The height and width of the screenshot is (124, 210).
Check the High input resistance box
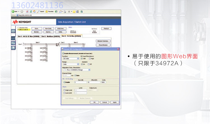pyautogui.click(x=90, y=59)
